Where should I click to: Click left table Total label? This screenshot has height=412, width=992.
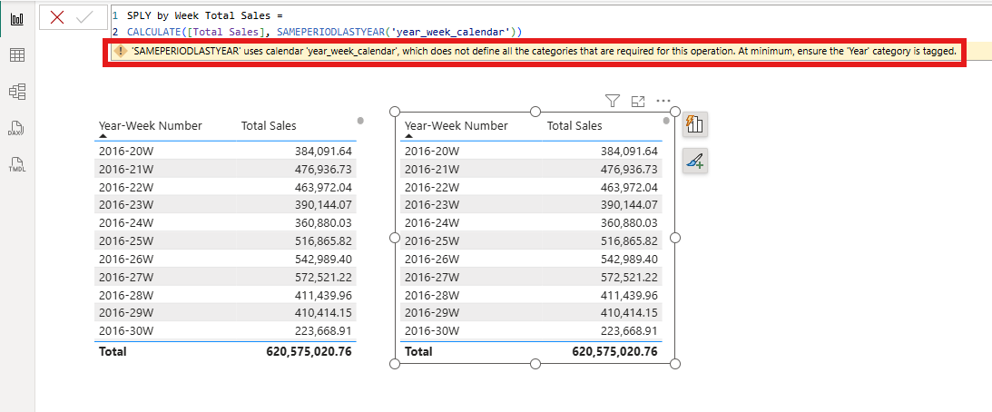tap(113, 351)
